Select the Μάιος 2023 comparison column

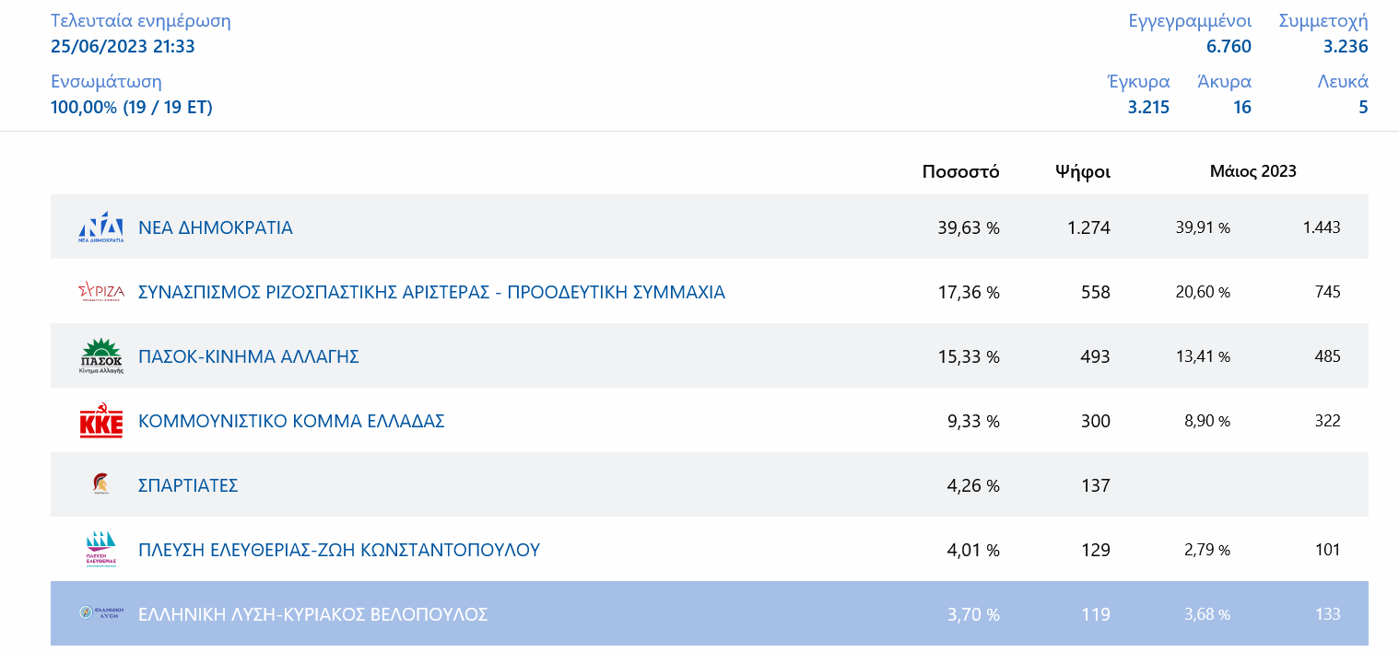click(x=1252, y=170)
